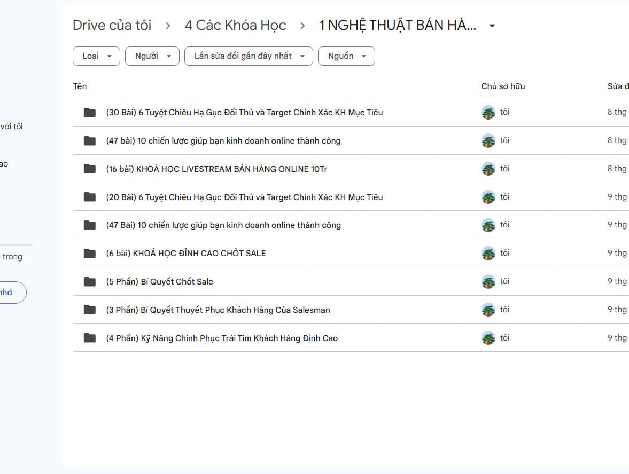Go to Drive của tôi breadcrumb

point(112,25)
